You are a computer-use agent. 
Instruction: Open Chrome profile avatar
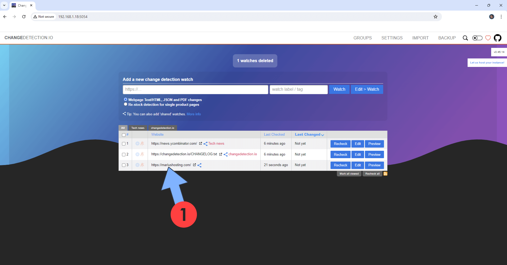492,17
